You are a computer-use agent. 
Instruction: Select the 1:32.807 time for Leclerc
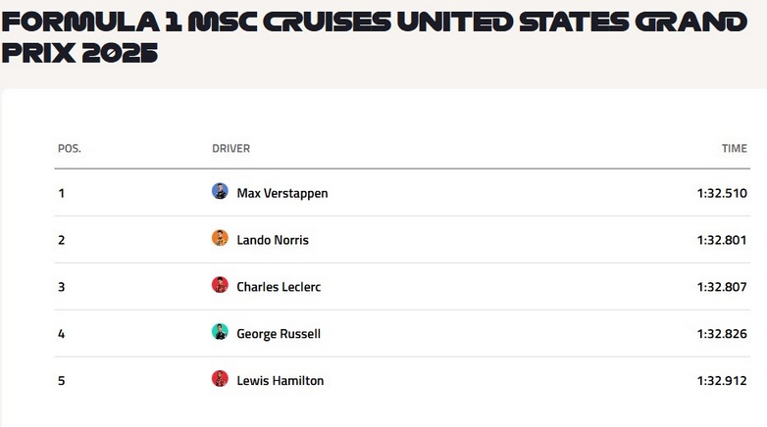[722, 287]
